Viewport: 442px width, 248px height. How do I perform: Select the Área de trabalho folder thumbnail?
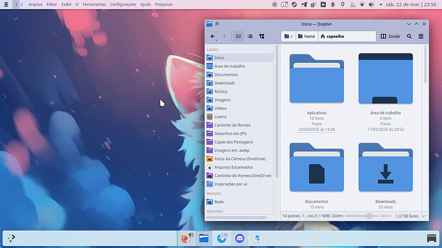click(x=386, y=78)
